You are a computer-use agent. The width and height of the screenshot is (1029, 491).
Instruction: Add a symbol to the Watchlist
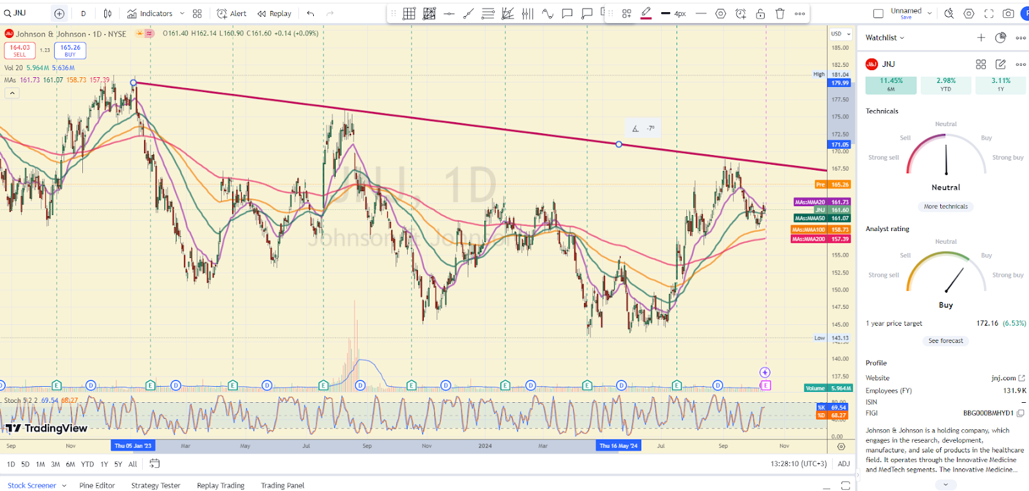pyautogui.click(x=981, y=38)
